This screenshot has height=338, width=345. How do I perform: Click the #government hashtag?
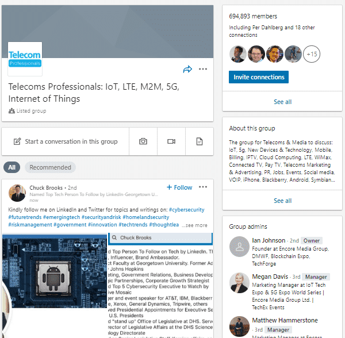coord(70,225)
